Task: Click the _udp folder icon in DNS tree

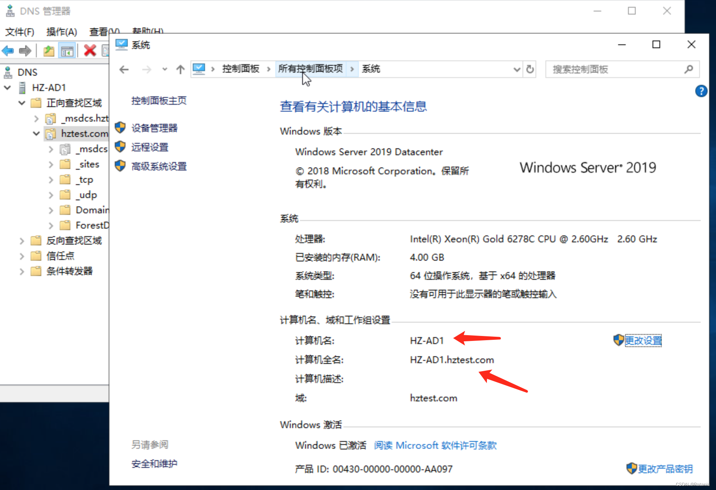Action: (65, 195)
